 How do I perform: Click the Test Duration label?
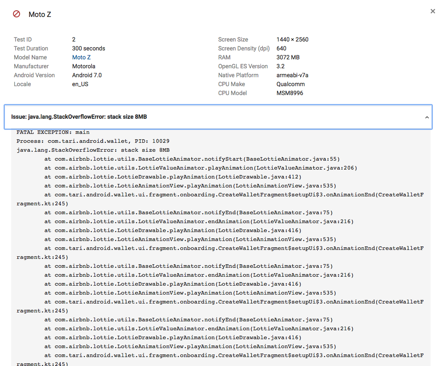(31, 48)
